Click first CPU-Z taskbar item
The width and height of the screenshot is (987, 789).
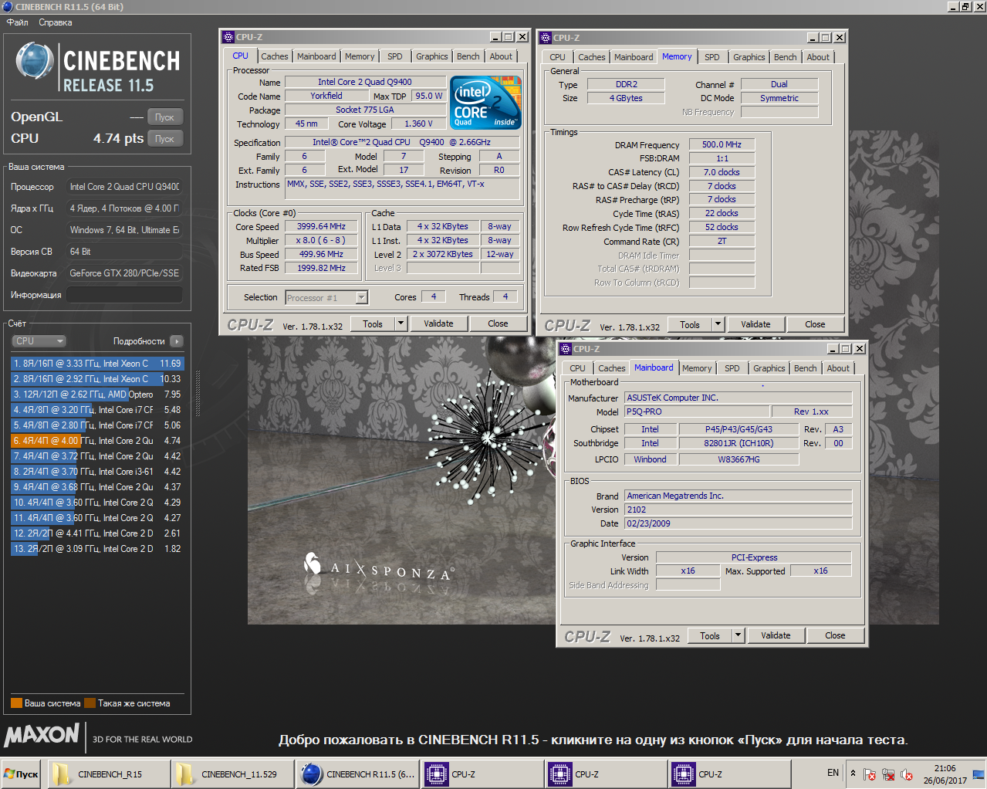point(482,774)
